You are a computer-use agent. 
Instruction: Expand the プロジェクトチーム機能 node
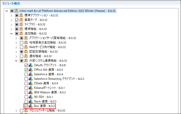pos(16,111)
